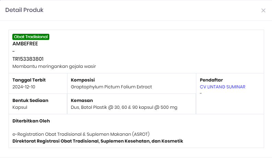Click the Pendaftar heading
Screen dimensions: 272x161
tap(211, 80)
